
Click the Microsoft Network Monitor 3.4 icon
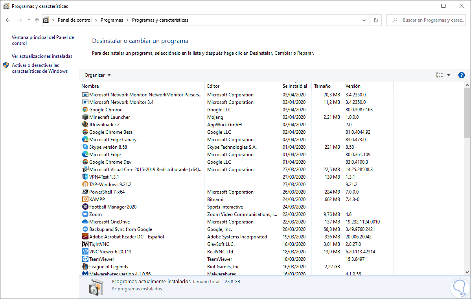click(x=85, y=102)
